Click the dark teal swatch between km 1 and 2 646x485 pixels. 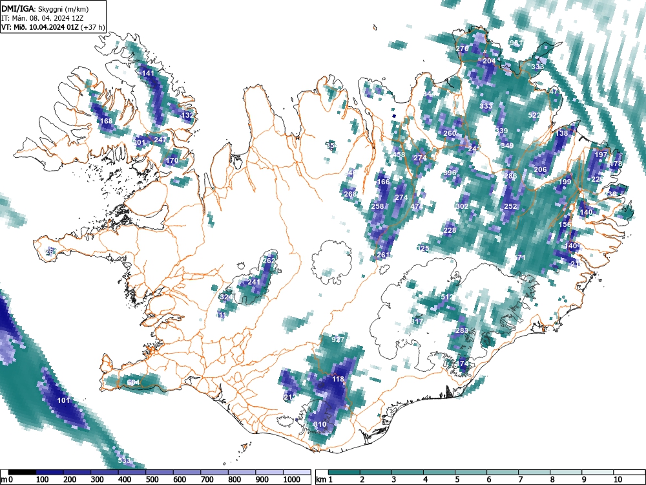click(x=344, y=472)
